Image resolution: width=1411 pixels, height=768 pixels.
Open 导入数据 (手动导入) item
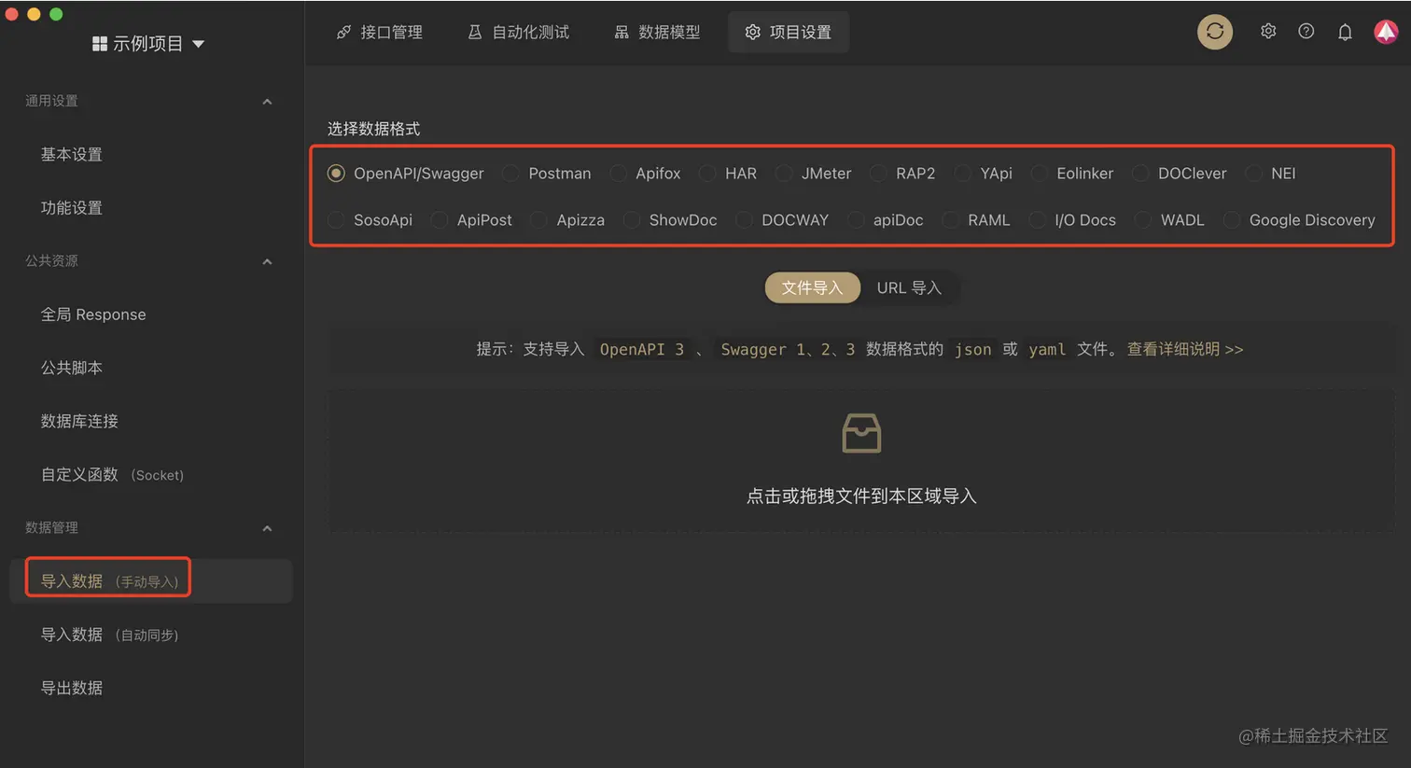pyautogui.click(x=151, y=580)
